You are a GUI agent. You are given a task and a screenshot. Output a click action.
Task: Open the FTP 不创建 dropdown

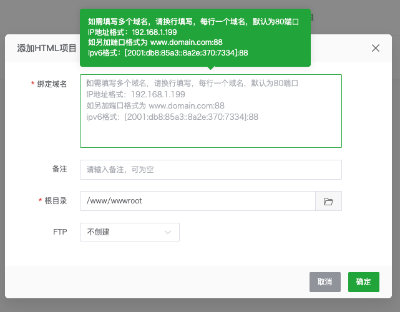tap(129, 232)
